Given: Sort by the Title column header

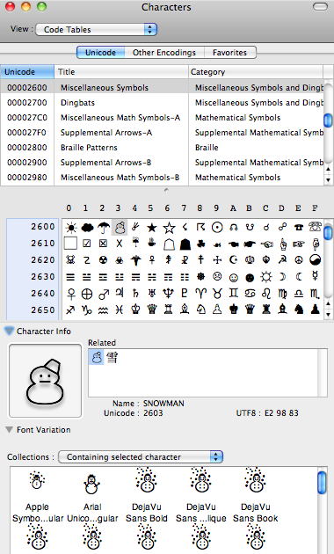Looking at the screenshot, I should click(x=121, y=72).
